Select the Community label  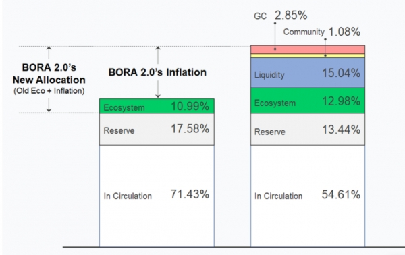coord(304,32)
